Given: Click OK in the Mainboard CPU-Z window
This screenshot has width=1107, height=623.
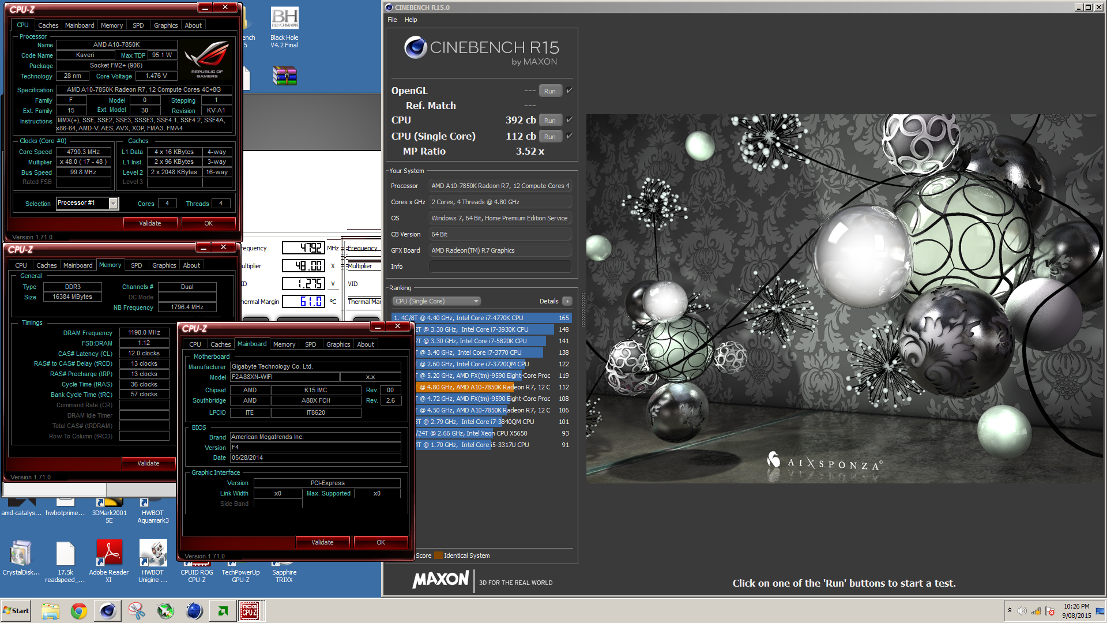Looking at the screenshot, I should 381,542.
